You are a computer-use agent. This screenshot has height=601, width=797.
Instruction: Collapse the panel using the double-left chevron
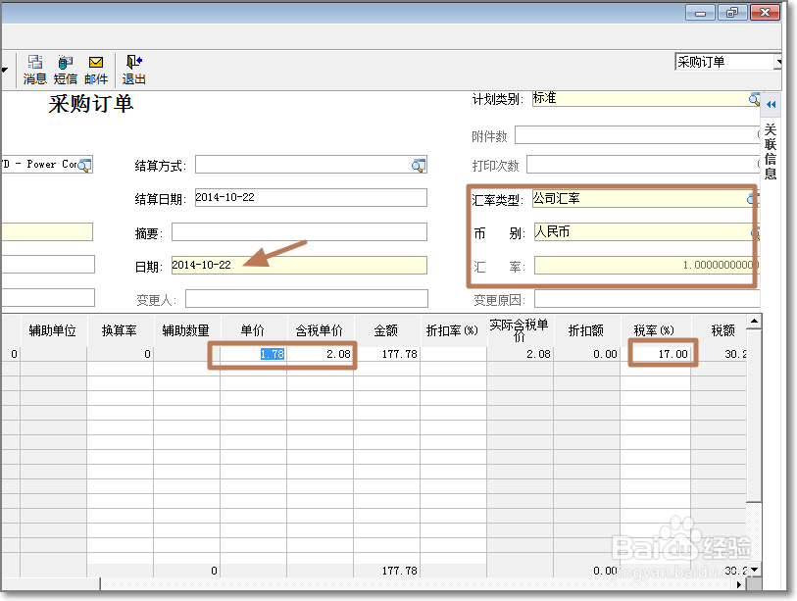772,105
